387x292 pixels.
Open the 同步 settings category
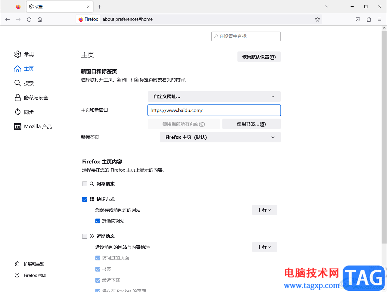[24, 112]
